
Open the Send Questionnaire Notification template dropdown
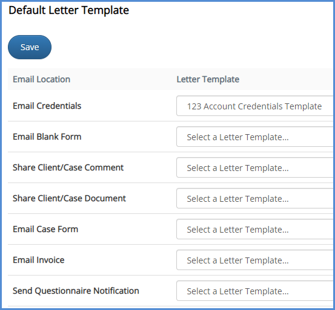254,291
